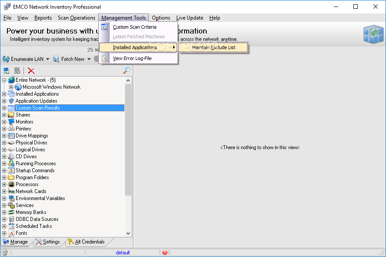This screenshot has height=257, width=386.
Task: Open the Live Update menu
Action: point(190,18)
